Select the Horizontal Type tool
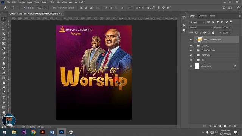242x136 pixels. coord(4,97)
